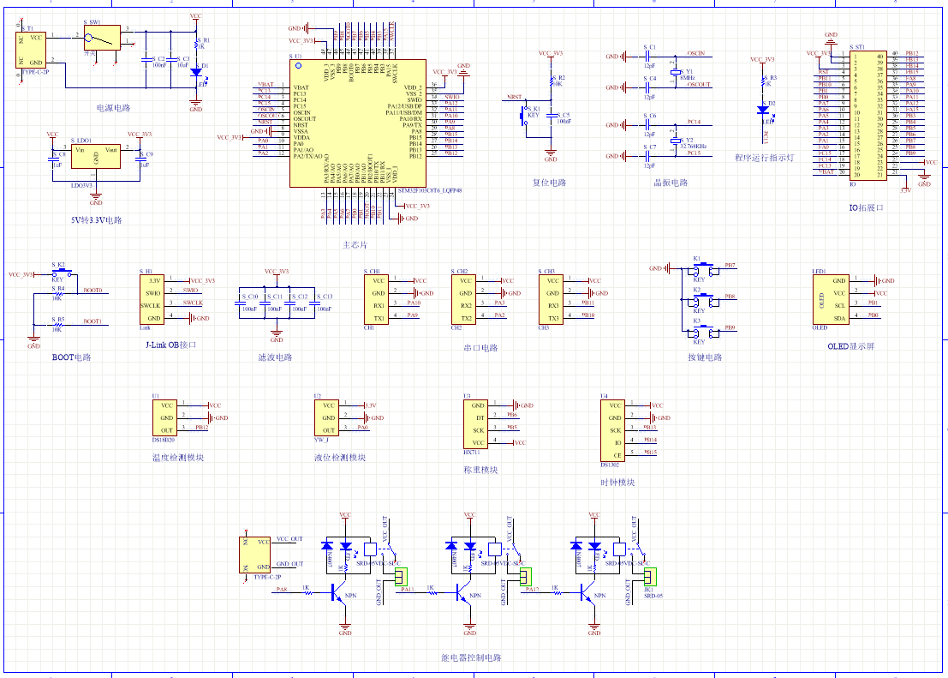The height and width of the screenshot is (678, 948).
Task: Click the '按键电路' label
Action: click(705, 357)
